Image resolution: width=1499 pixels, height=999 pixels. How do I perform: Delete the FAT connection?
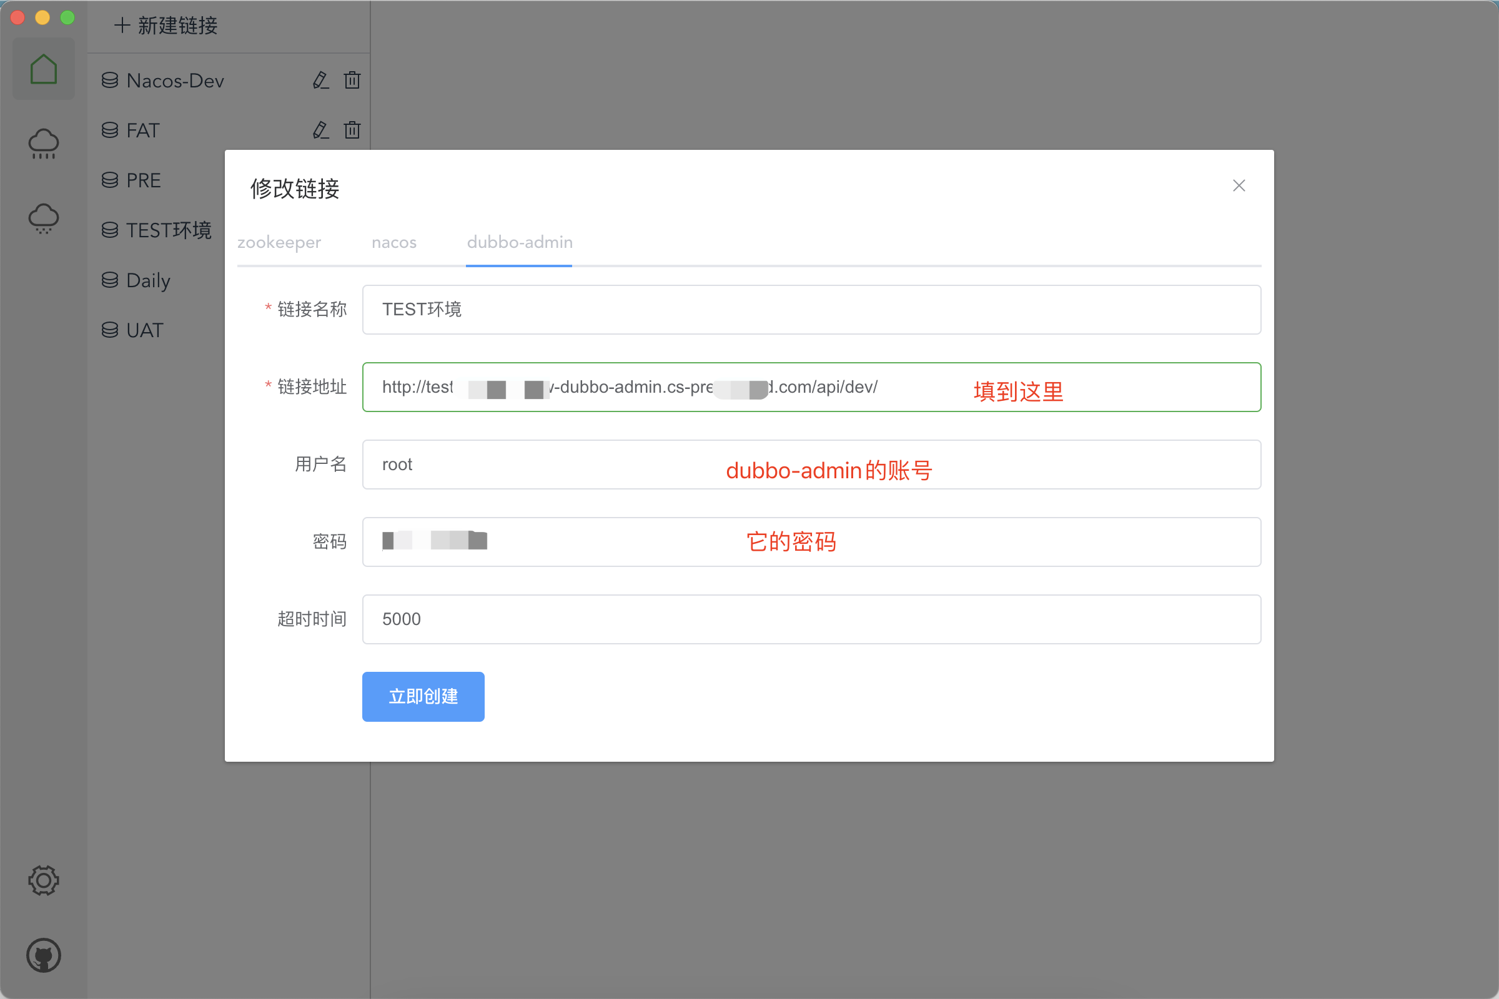[352, 130]
